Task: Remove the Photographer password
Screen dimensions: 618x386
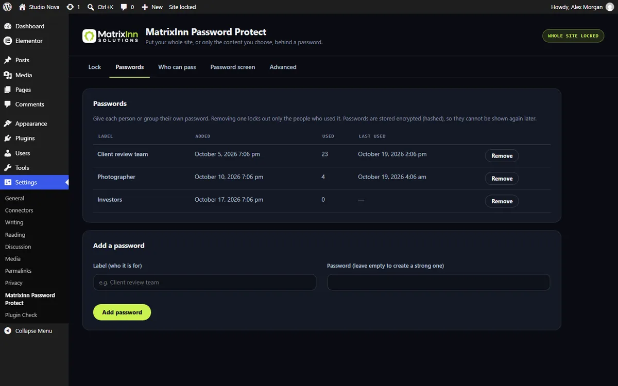Action: tap(502, 179)
